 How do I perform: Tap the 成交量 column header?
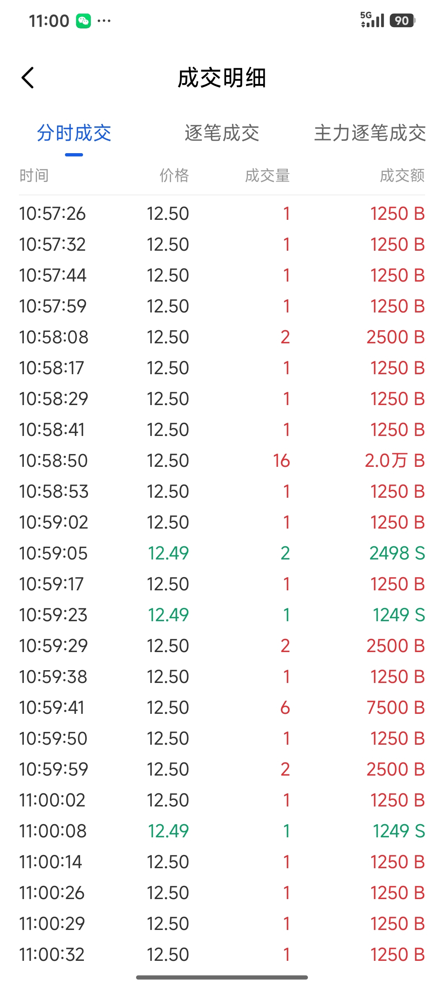pyautogui.click(x=268, y=175)
